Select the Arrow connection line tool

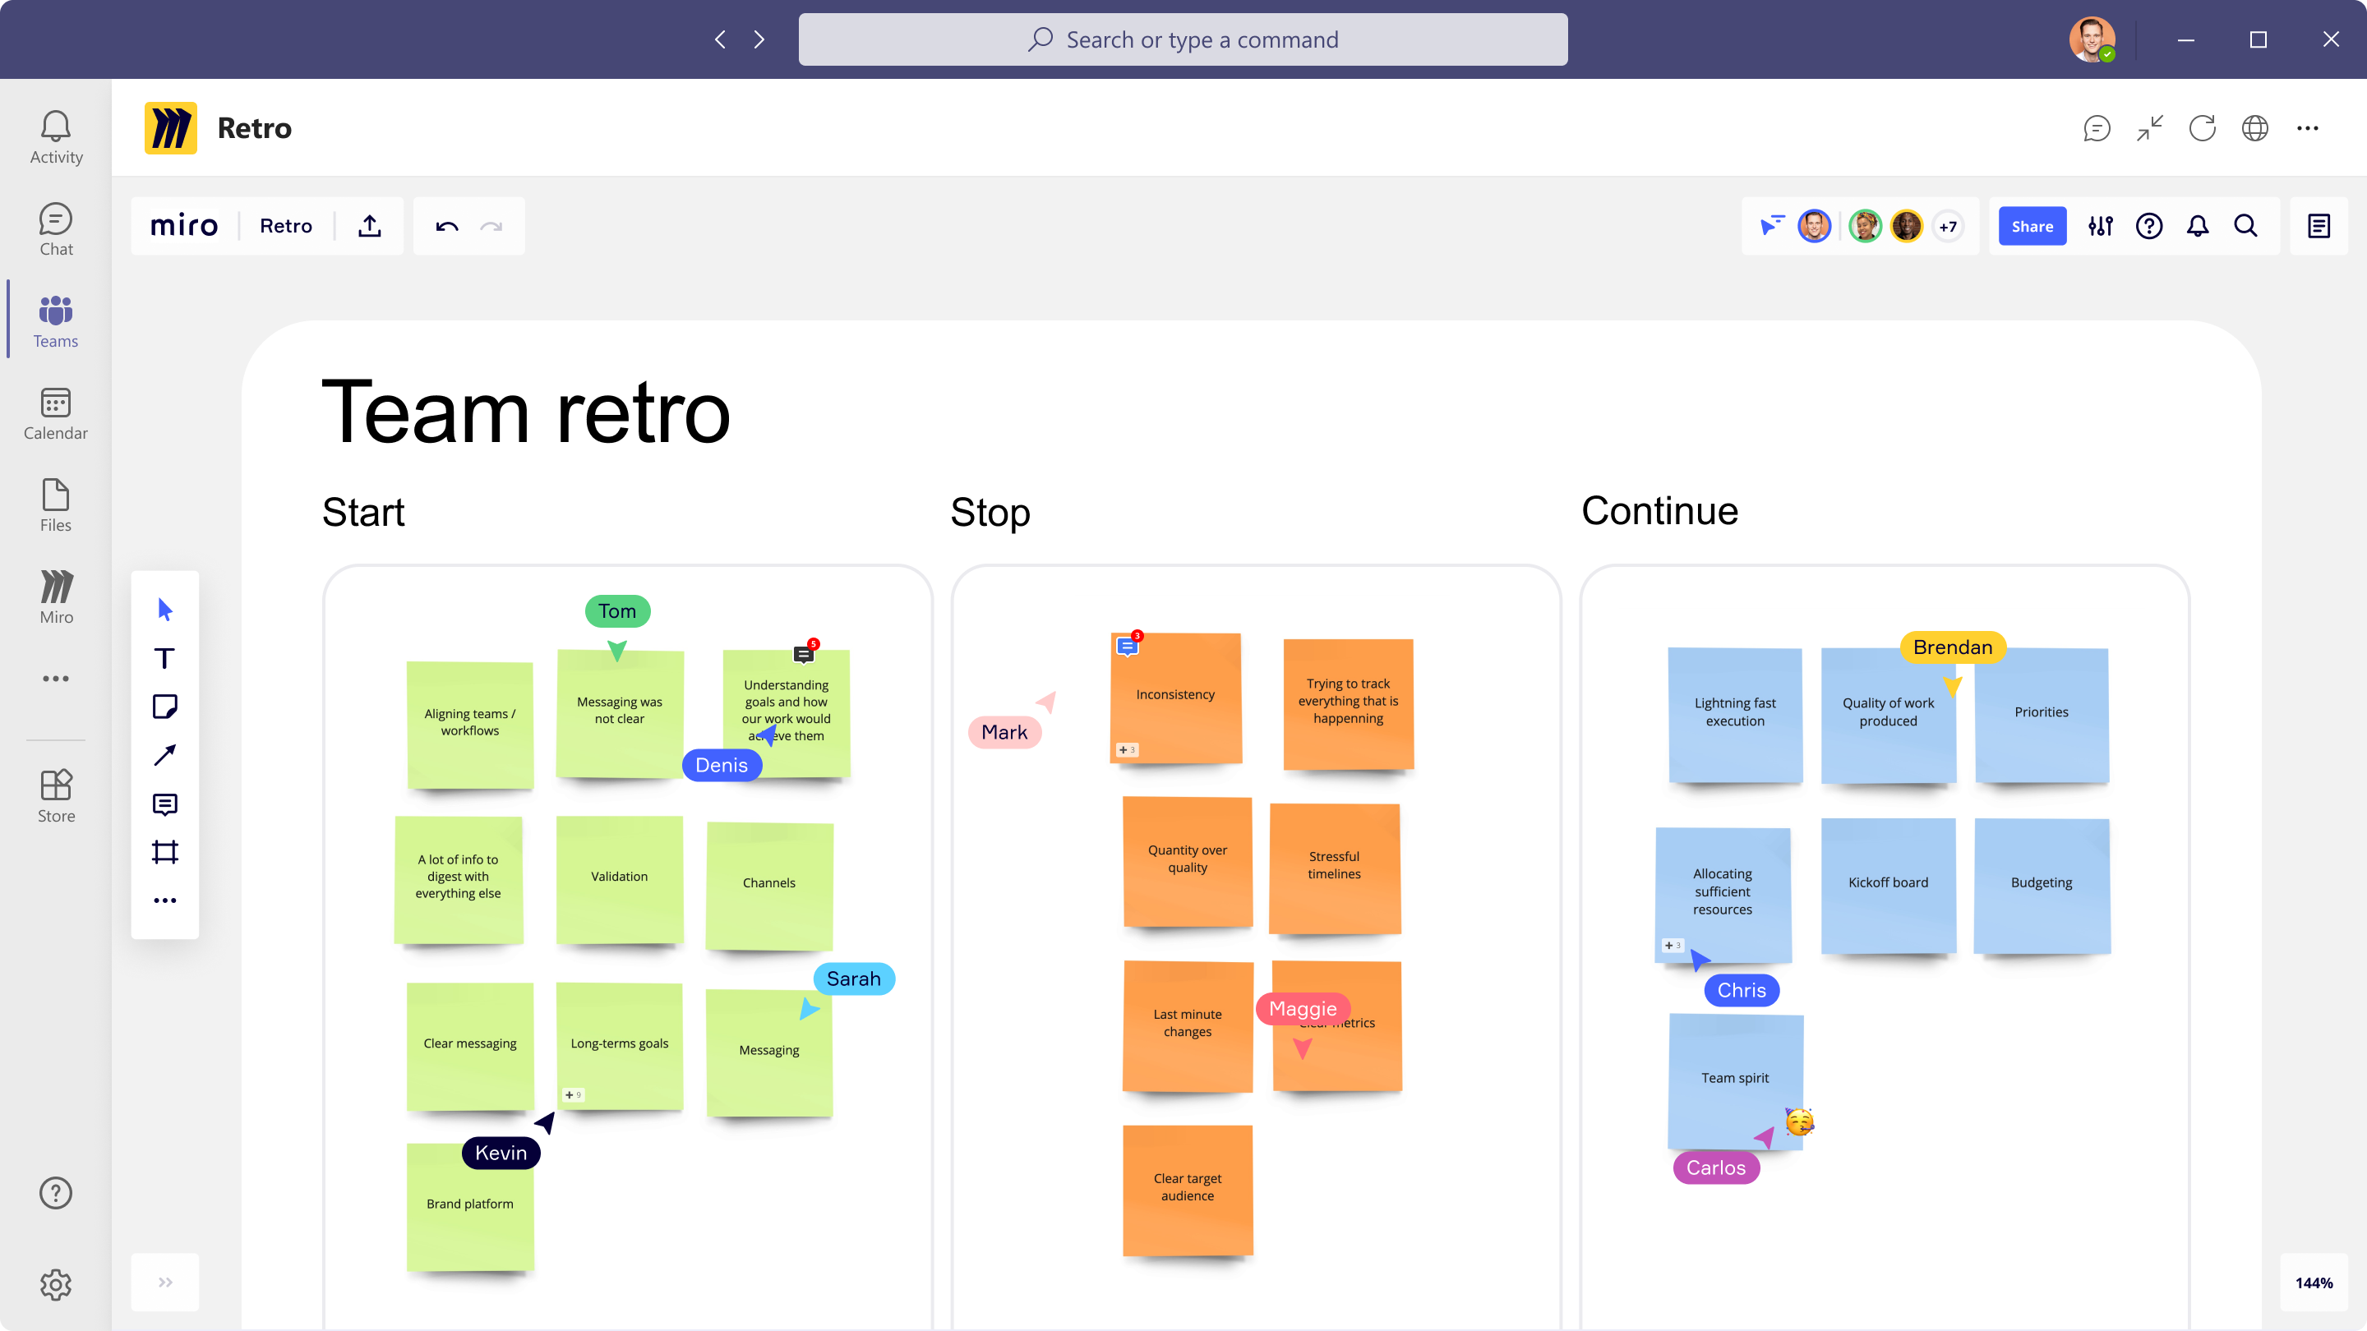(x=164, y=755)
